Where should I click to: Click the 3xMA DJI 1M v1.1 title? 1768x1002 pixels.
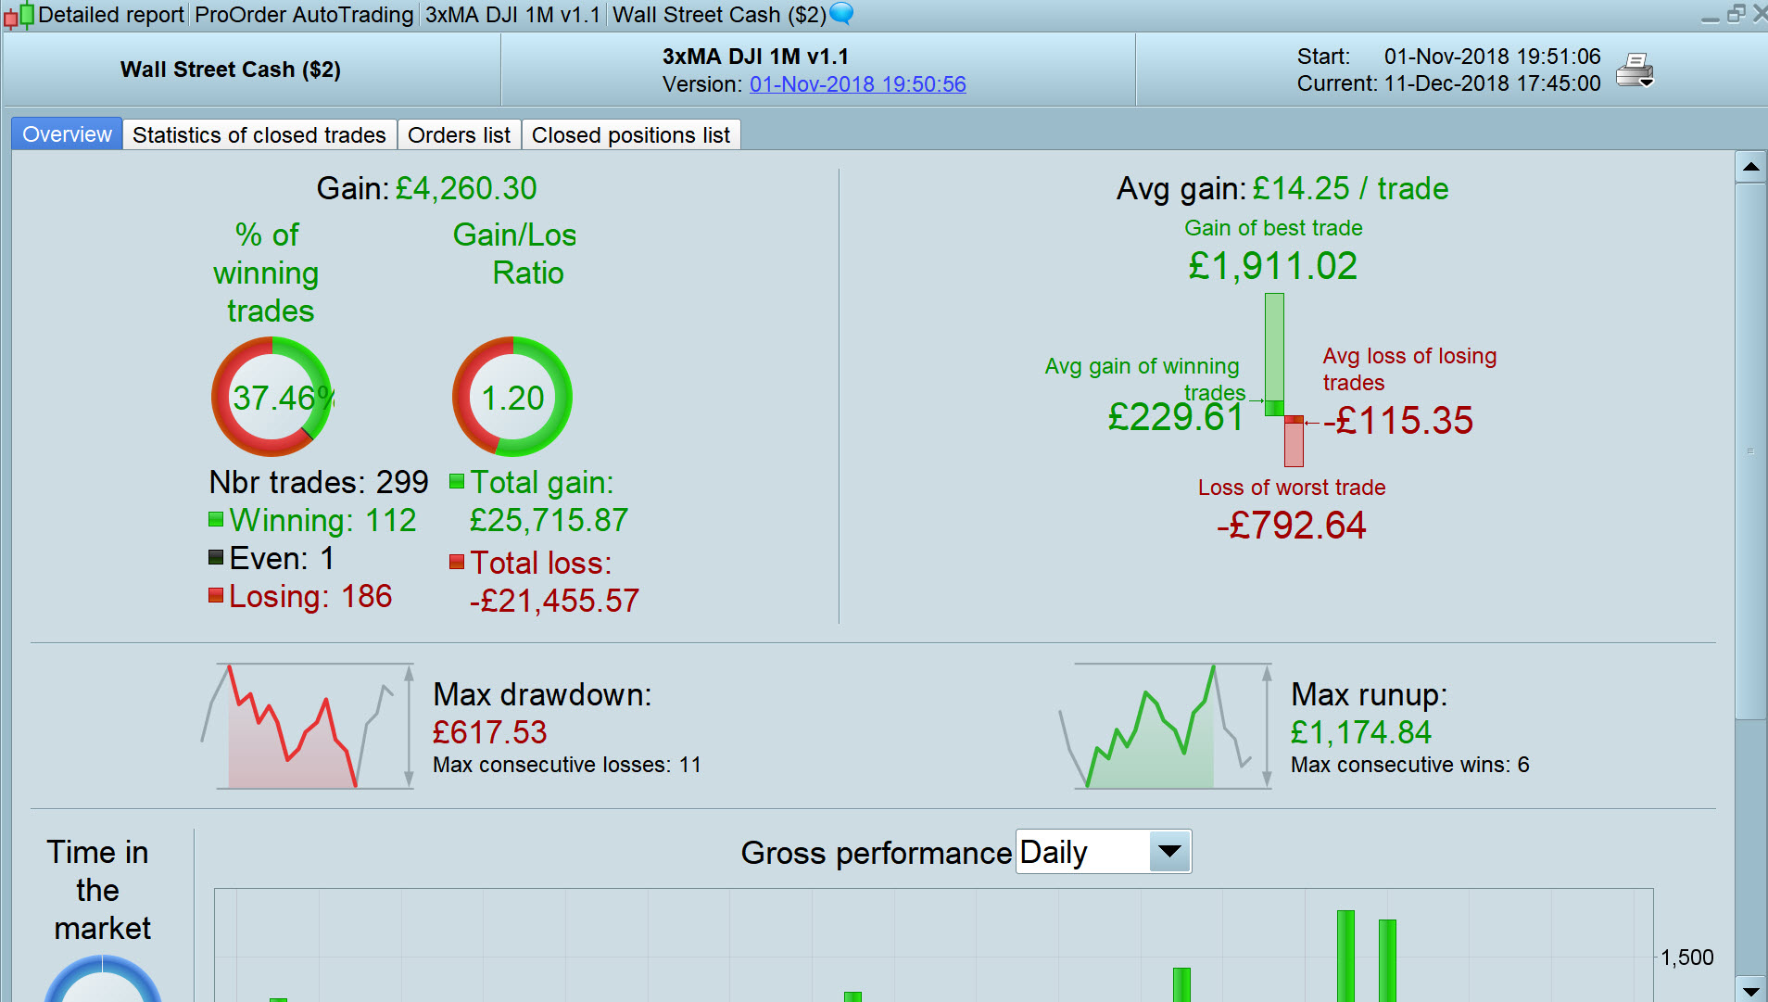[756, 57]
